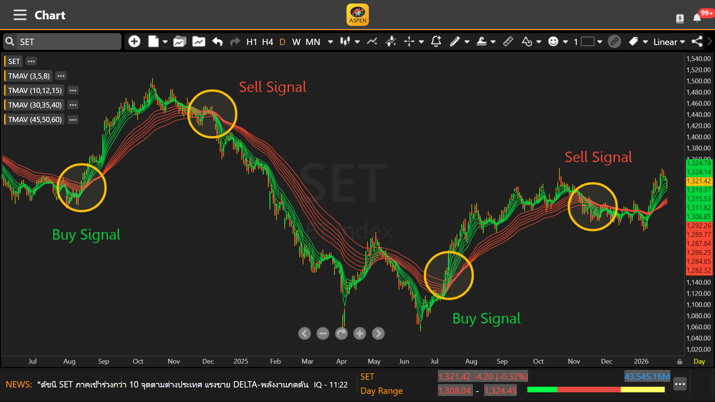Open options for TMAV (3,5,8) indicator
This screenshot has height=402, width=715.
click(x=61, y=76)
